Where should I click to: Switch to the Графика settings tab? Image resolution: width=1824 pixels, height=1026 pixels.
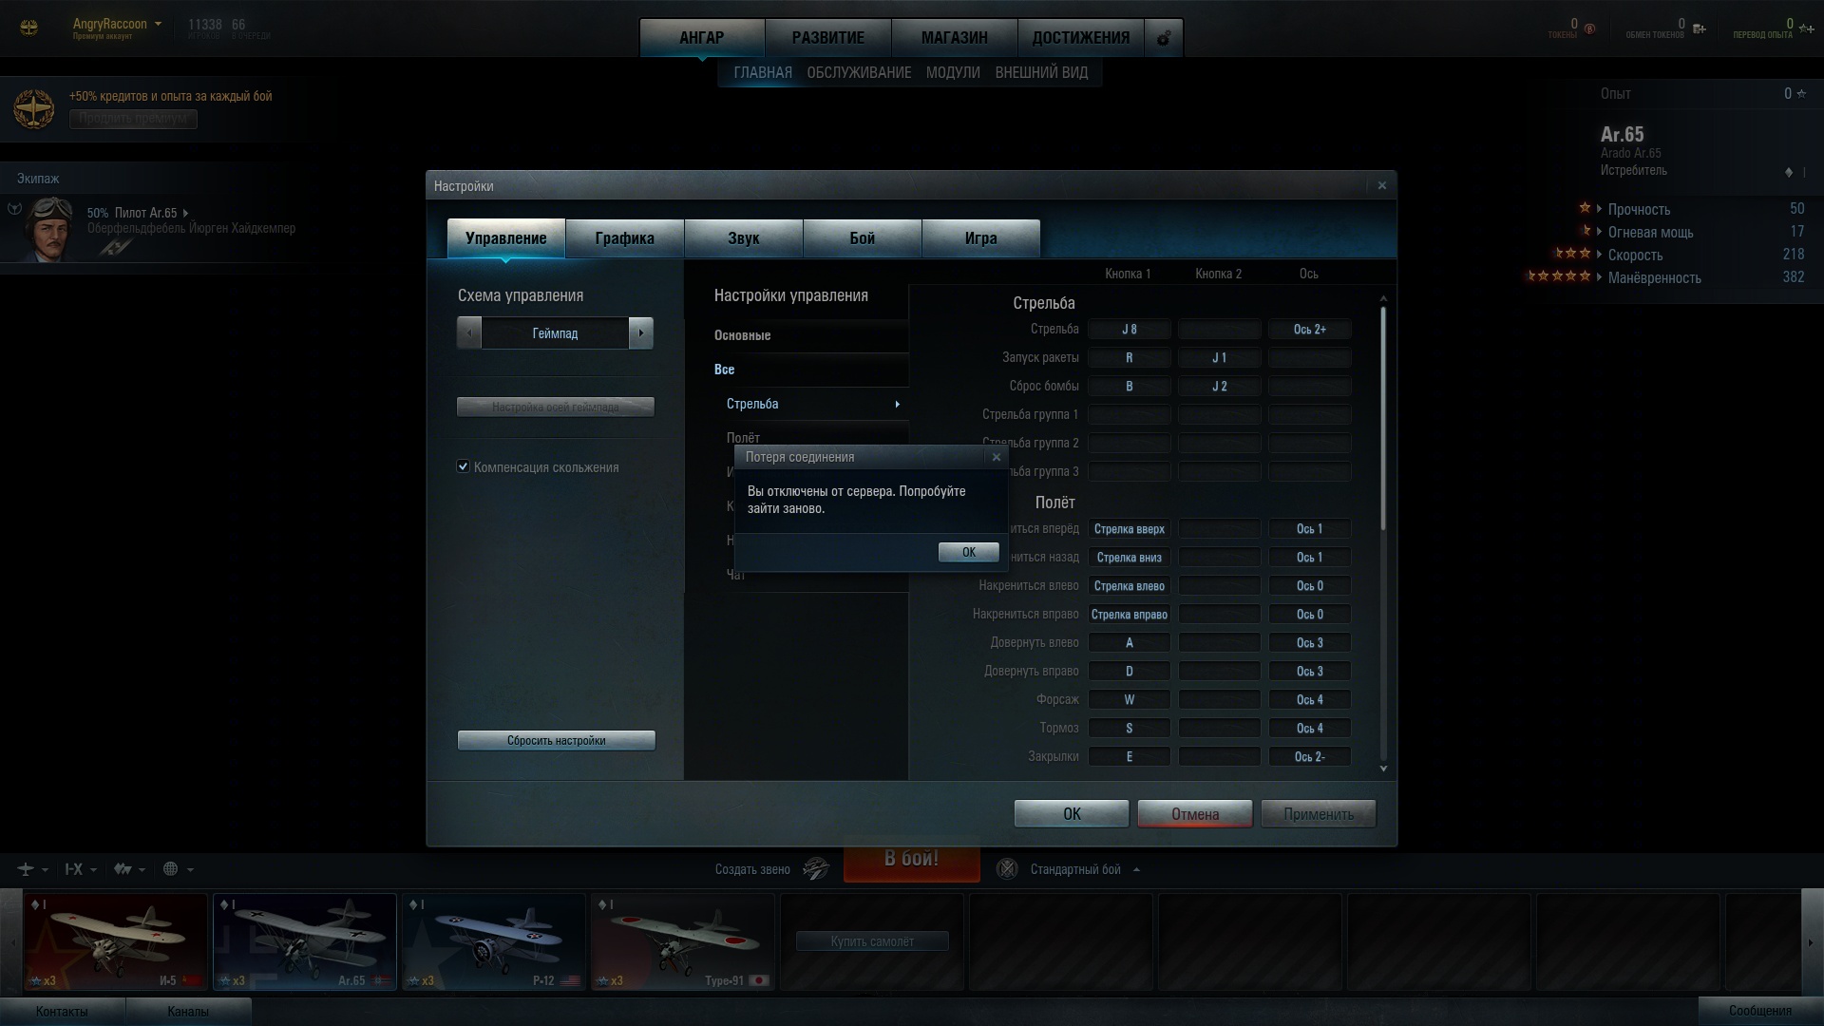tap(624, 238)
